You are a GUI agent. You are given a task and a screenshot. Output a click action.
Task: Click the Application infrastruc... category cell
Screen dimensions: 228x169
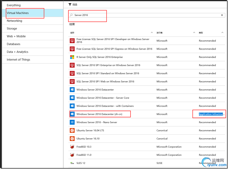[x=212, y=114]
